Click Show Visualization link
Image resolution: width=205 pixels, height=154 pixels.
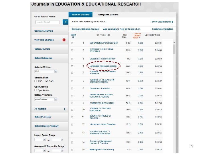[x=161, y=22]
